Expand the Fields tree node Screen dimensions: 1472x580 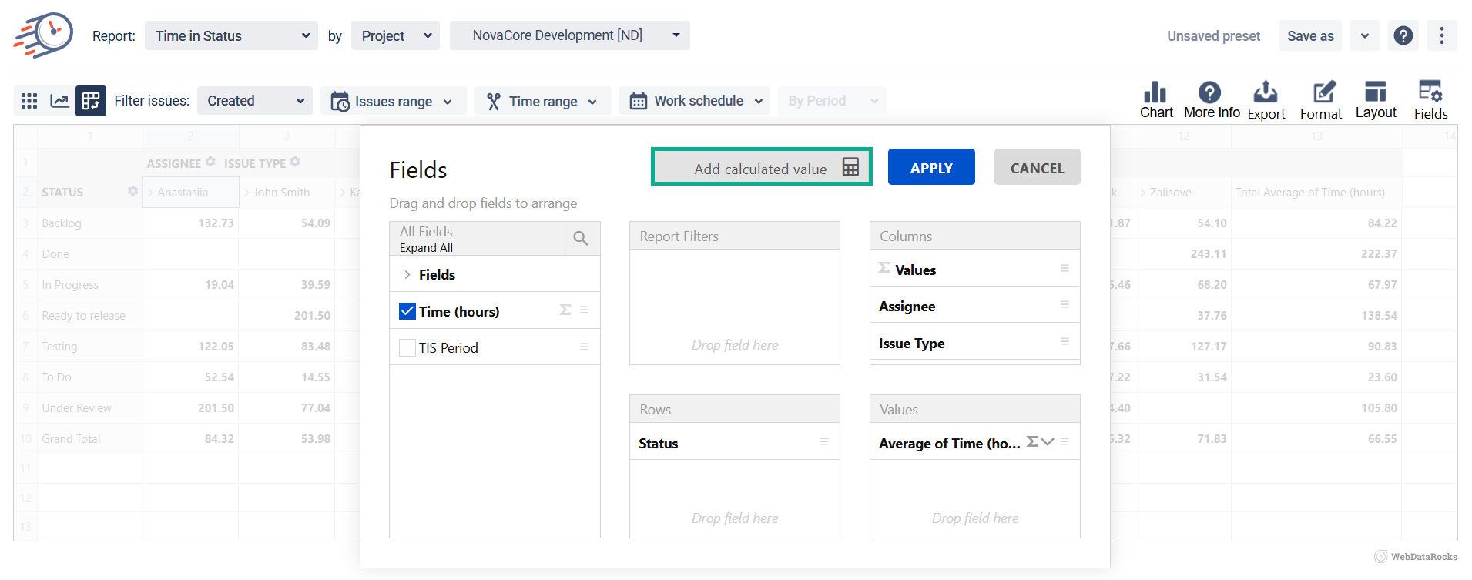[x=407, y=275]
